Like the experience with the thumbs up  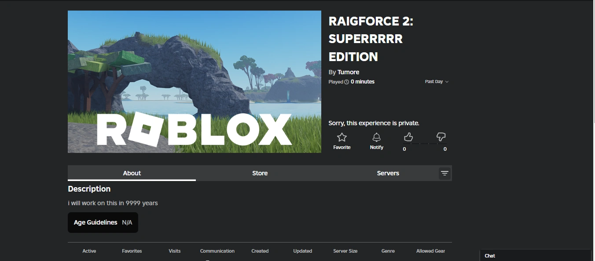(x=408, y=137)
